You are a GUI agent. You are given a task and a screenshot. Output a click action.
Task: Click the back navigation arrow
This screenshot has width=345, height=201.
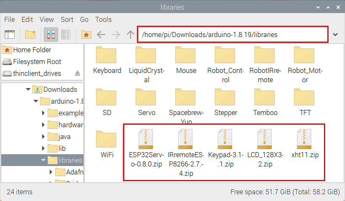point(101,35)
